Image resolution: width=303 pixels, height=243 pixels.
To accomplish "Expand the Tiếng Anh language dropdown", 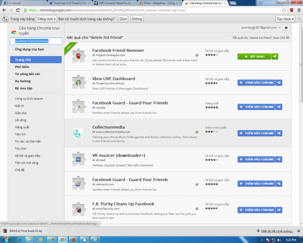I will [46, 19].
